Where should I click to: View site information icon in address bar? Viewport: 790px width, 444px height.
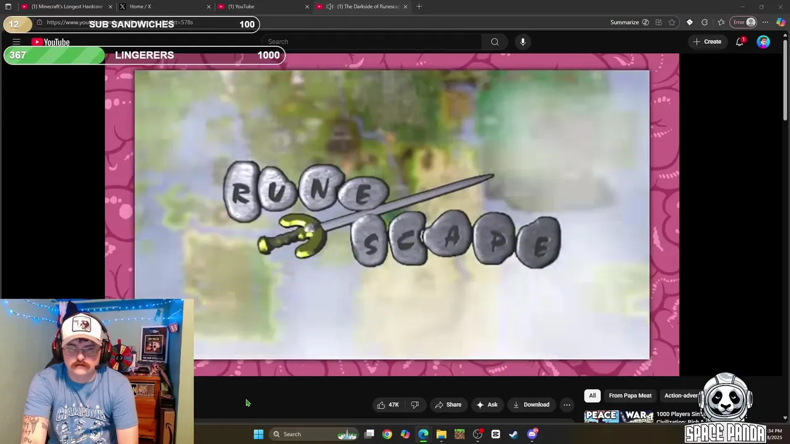click(39, 22)
